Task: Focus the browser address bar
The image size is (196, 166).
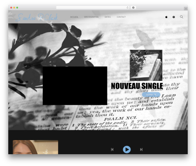Action: tap(93, 8)
